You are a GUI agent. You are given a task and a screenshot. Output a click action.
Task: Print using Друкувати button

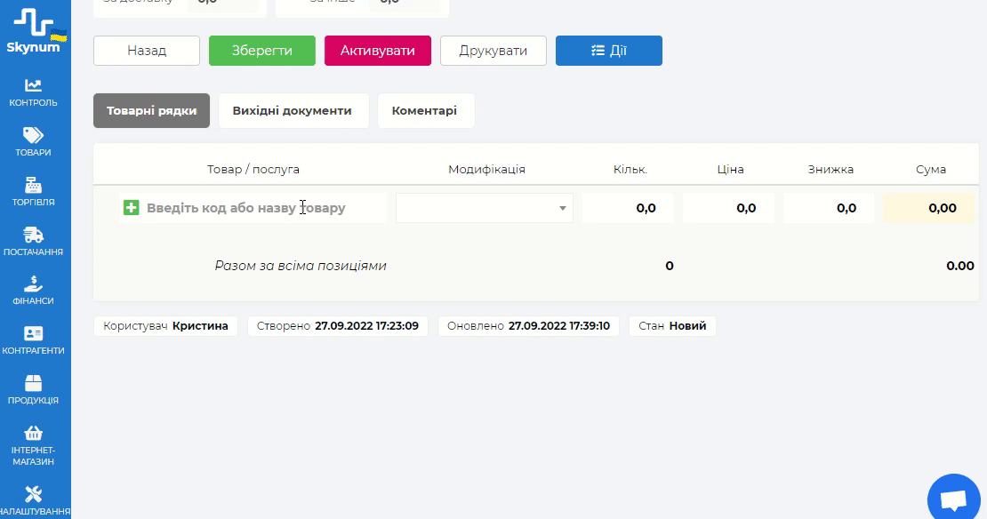click(x=493, y=51)
